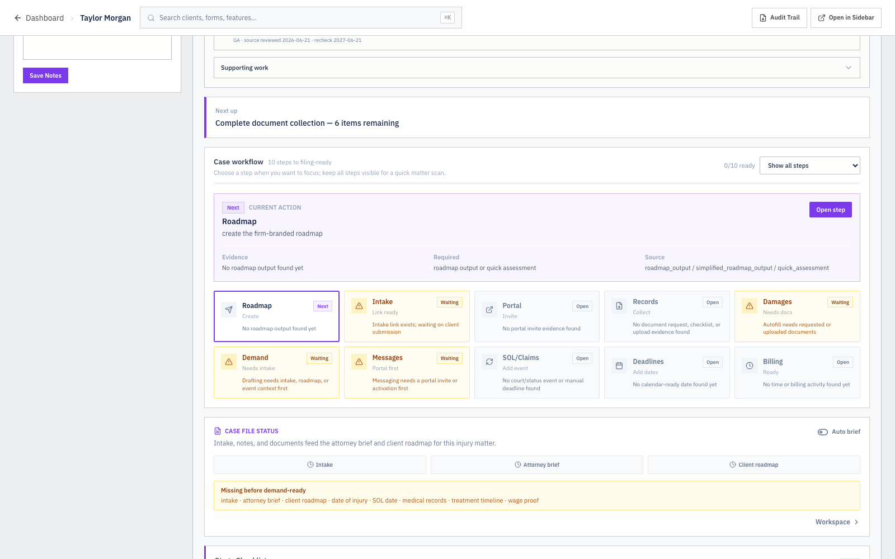This screenshot has width=895, height=559.
Task: Click the SOL/Claims refresh icon
Action: click(x=489, y=362)
